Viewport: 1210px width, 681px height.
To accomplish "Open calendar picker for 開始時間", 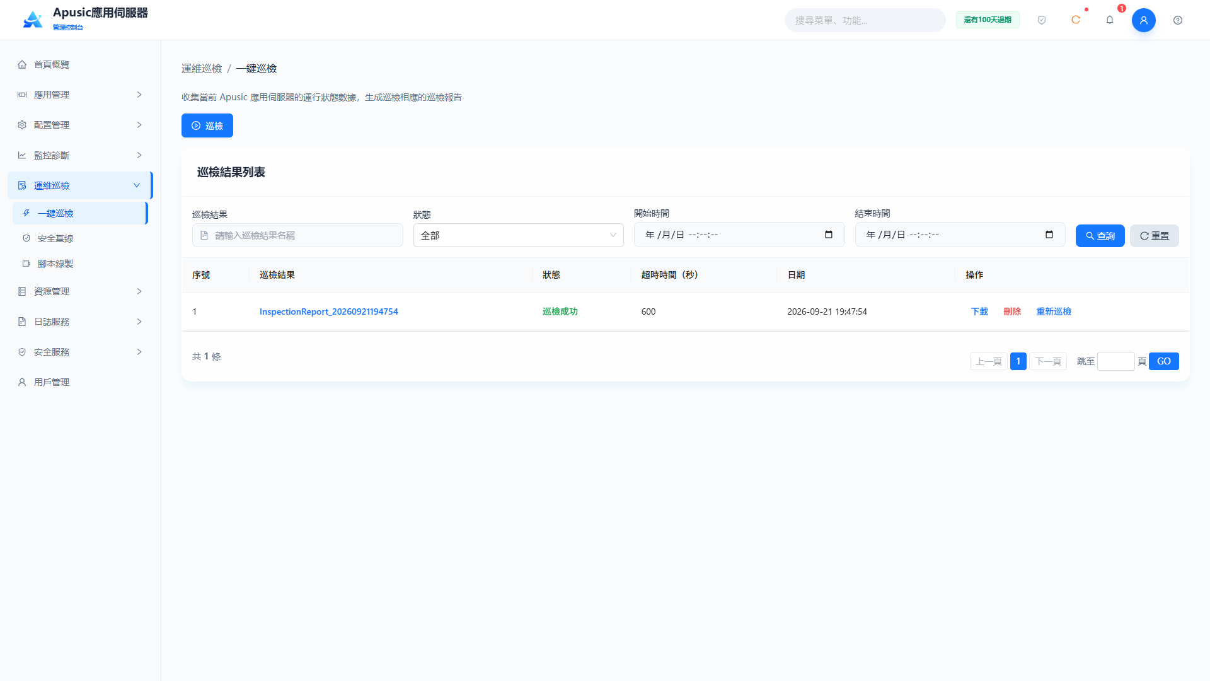I will click(829, 235).
